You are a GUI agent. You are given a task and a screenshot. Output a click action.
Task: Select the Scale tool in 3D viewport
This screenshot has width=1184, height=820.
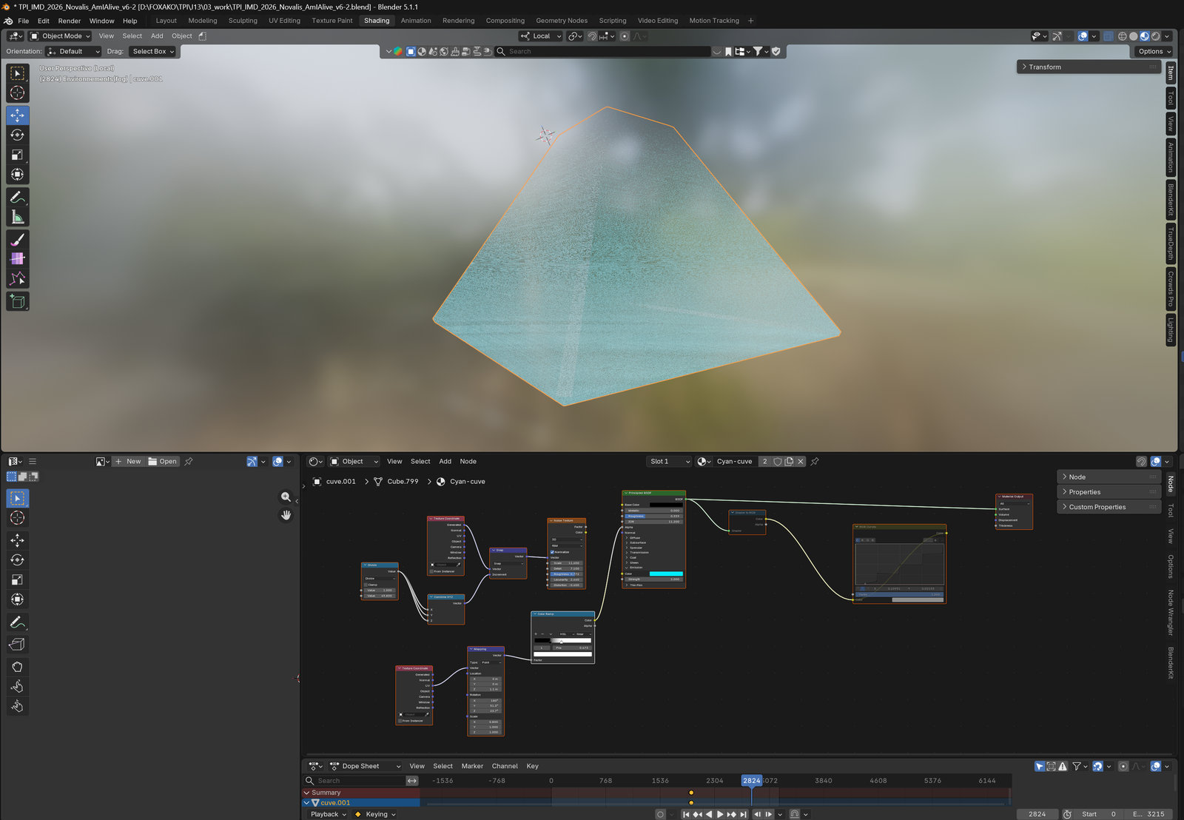(18, 155)
